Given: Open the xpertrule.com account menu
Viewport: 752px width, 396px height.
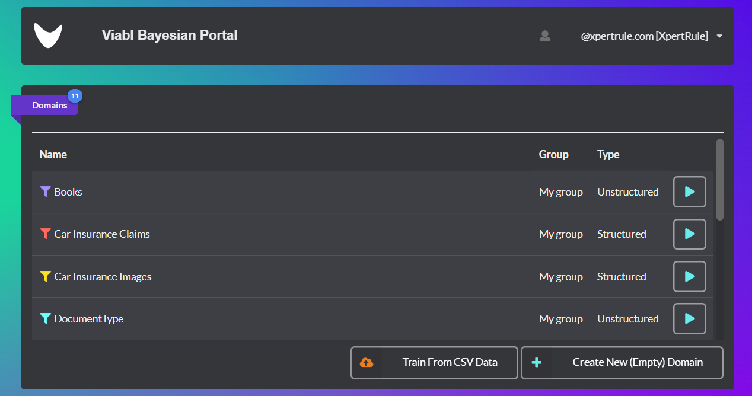Looking at the screenshot, I should (x=644, y=36).
